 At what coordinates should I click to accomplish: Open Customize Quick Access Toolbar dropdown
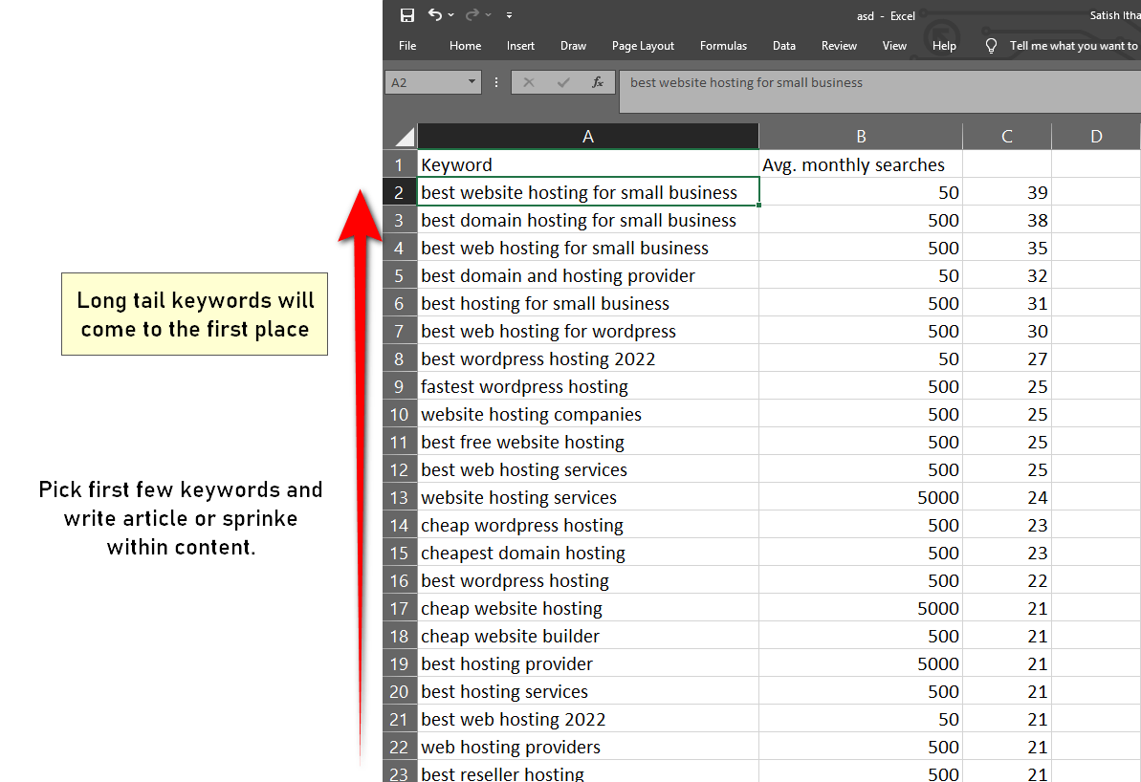point(510,15)
